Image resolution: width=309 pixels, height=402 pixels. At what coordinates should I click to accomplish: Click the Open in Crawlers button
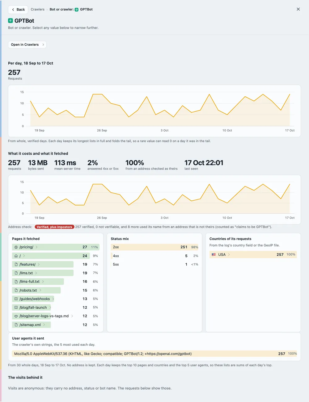(27, 45)
